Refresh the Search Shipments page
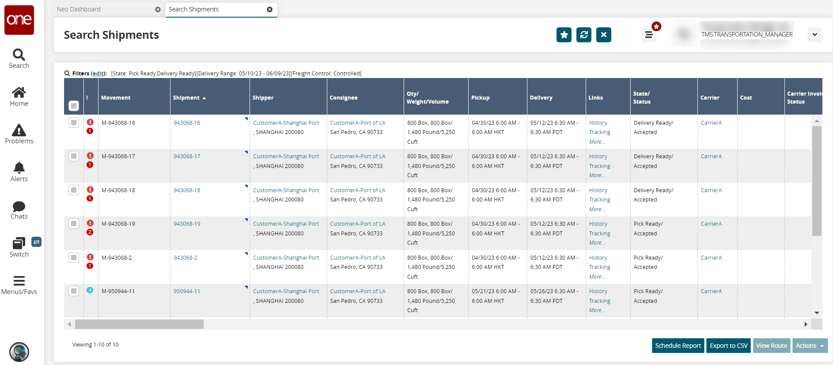The image size is (833, 365). coord(584,35)
